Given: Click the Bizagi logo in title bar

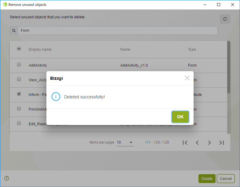Looking at the screenshot, I should pos(5,5).
